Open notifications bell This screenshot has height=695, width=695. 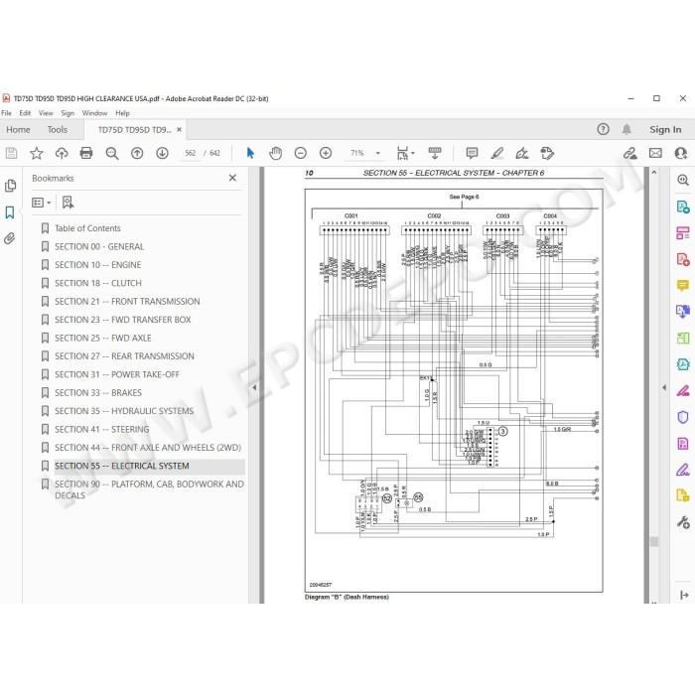tap(626, 129)
